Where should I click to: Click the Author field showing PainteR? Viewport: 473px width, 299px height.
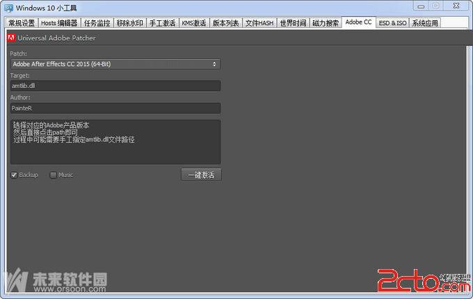[115, 108]
